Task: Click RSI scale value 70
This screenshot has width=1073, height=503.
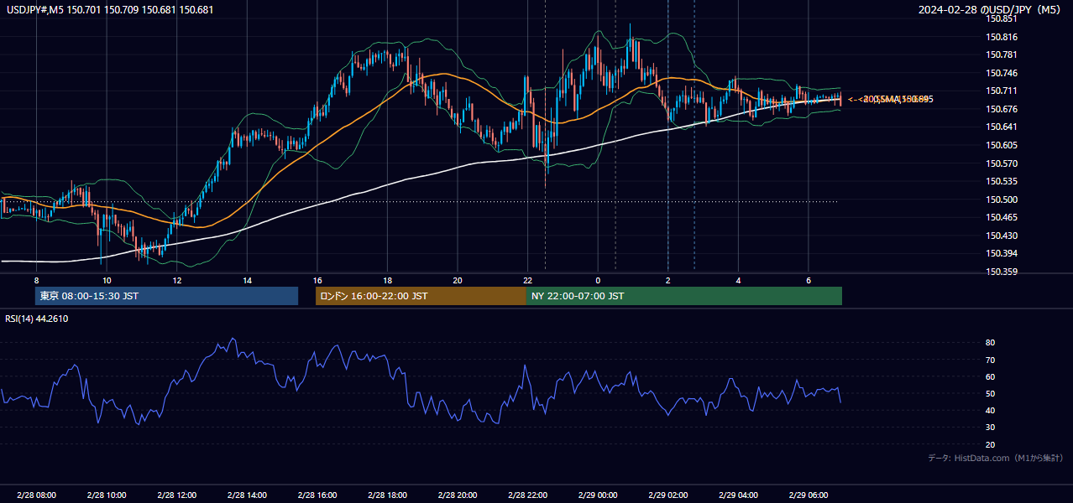Action: (991, 360)
